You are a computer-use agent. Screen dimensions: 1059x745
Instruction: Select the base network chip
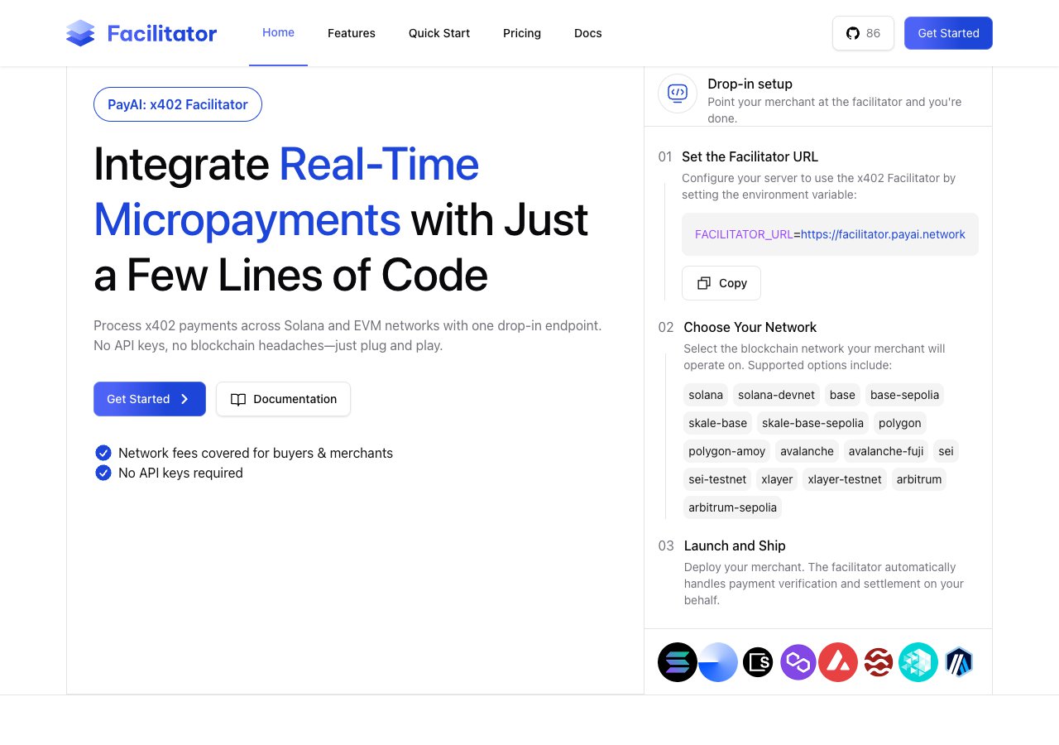point(842,395)
